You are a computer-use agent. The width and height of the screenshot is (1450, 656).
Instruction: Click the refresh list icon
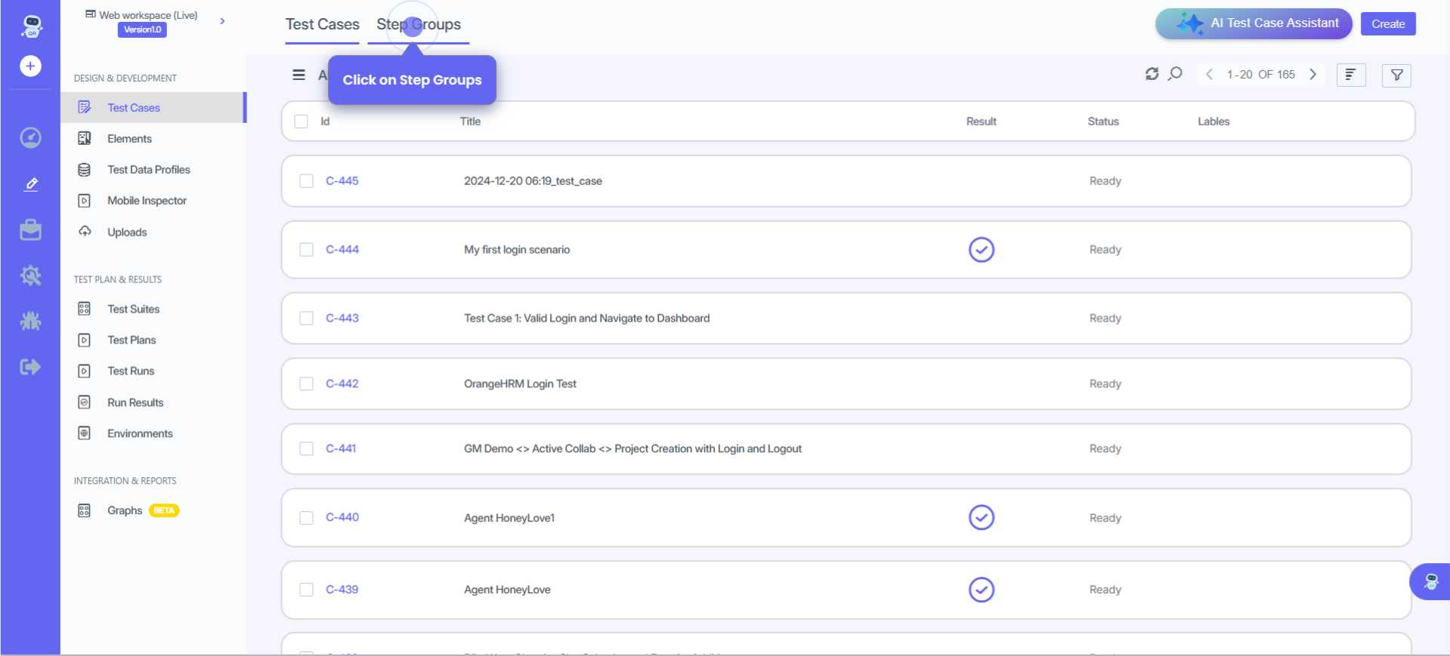(x=1152, y=74)
